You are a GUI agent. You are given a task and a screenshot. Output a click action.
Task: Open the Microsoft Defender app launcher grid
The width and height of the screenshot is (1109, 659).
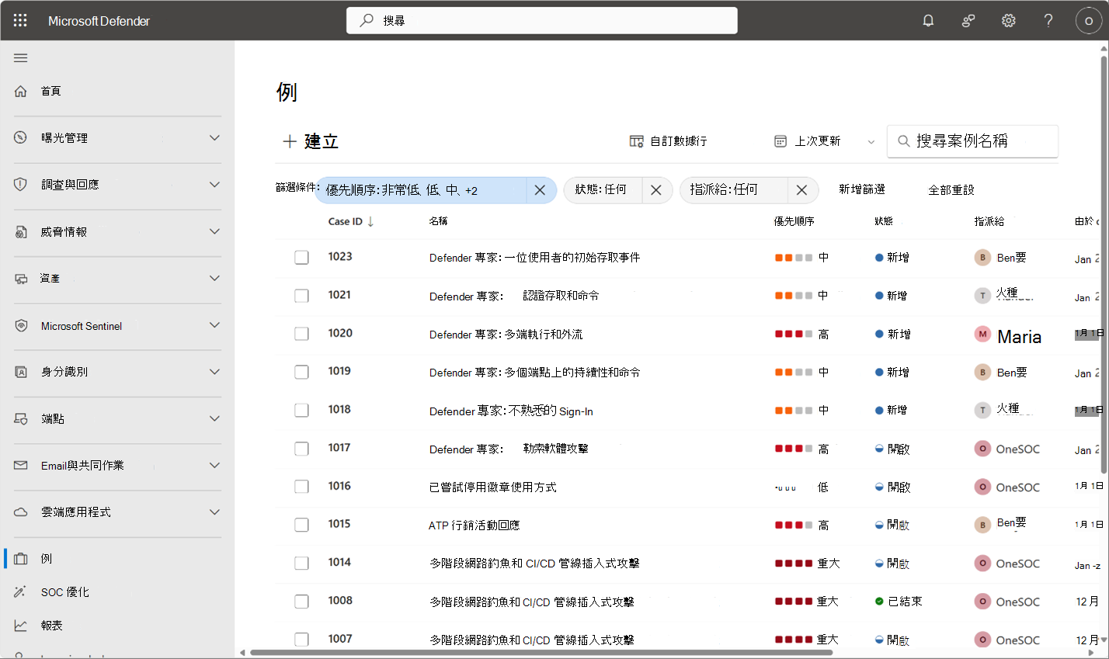[x=19, y=21]
